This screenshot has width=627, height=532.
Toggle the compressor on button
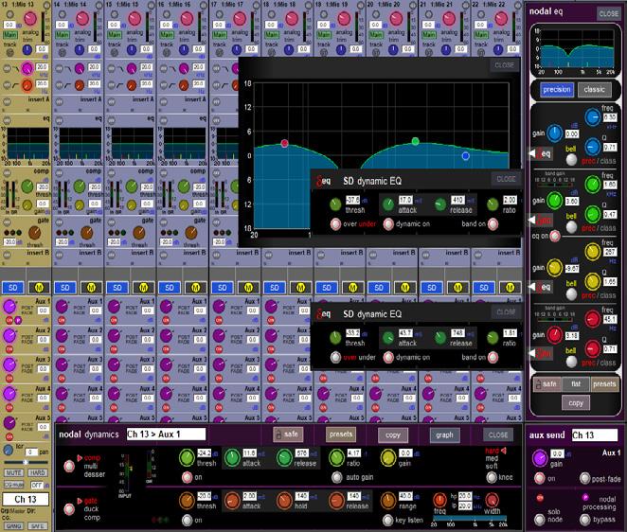[x=187, y=477]
